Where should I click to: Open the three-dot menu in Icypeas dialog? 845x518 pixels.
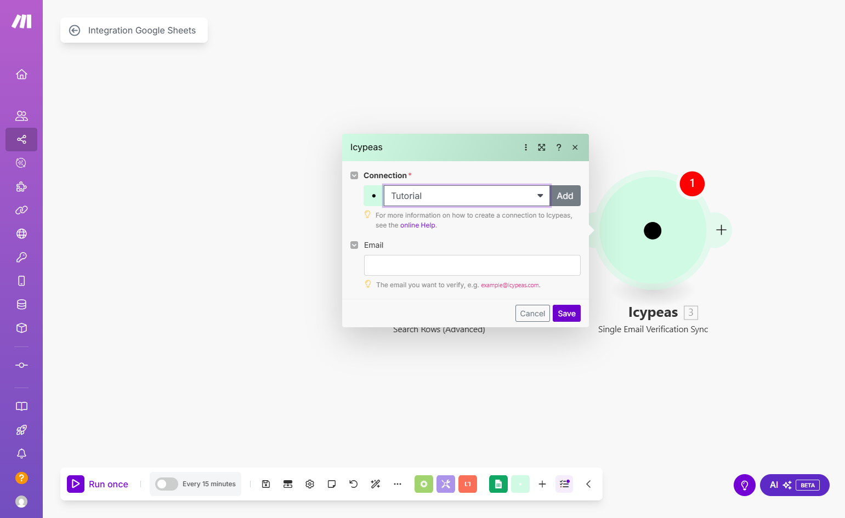526,147
